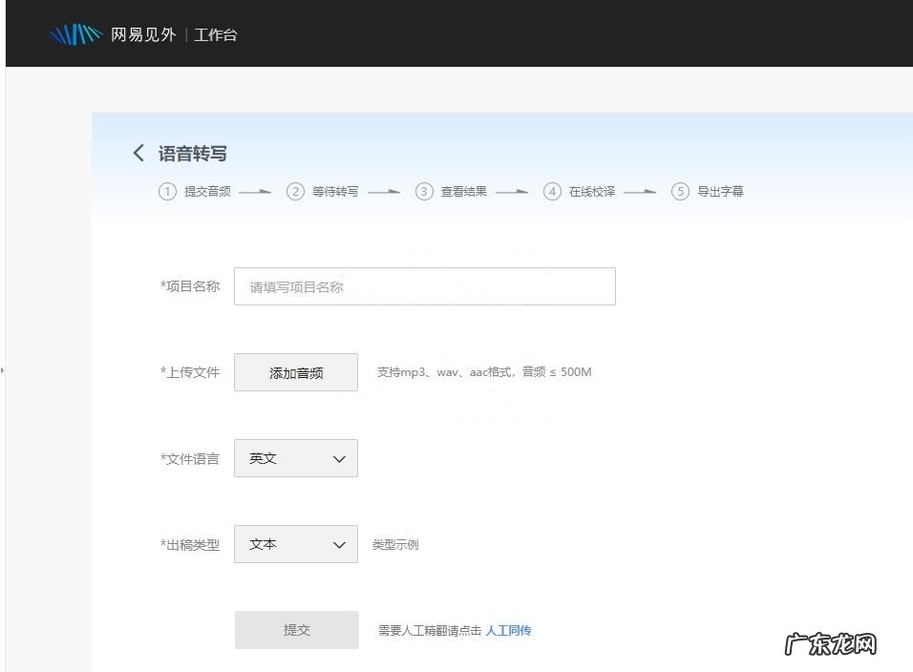Open the 工作台 tab in the header
913x672 pixels.
tap(216, 35)
